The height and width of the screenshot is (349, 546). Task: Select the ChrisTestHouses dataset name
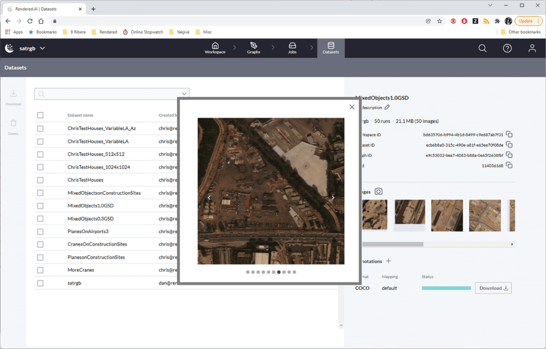point(85,180)
